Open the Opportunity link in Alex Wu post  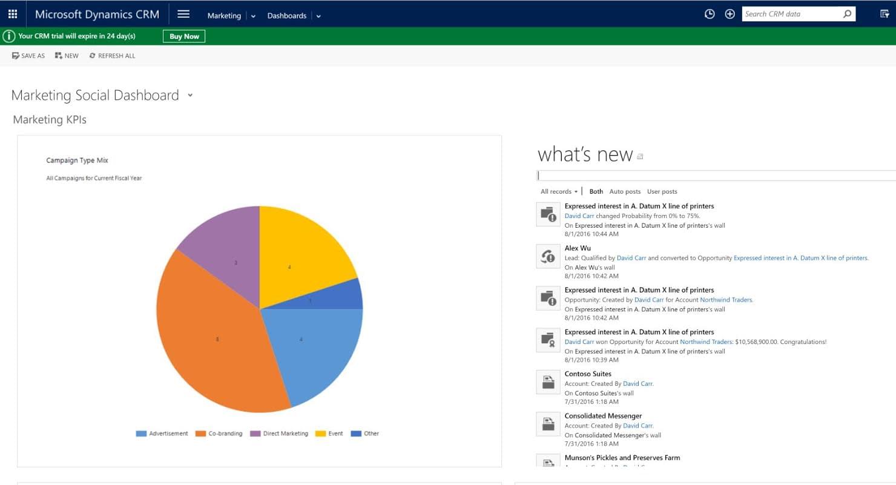(801, 258)
